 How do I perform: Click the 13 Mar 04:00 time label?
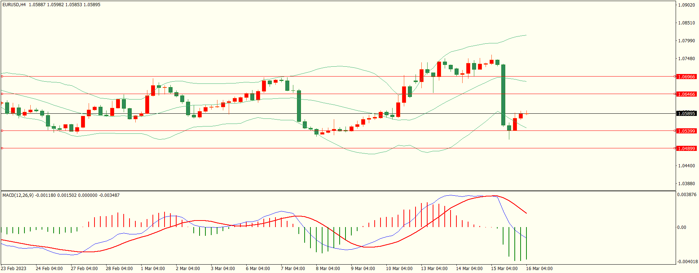click(435, 269)
